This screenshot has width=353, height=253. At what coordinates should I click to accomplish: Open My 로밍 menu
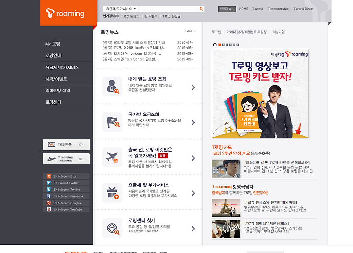pyautogui.click(x=52, y=44)
